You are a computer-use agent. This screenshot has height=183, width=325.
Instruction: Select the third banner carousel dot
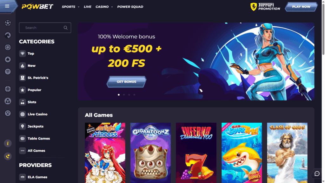(x=129, y=95)
